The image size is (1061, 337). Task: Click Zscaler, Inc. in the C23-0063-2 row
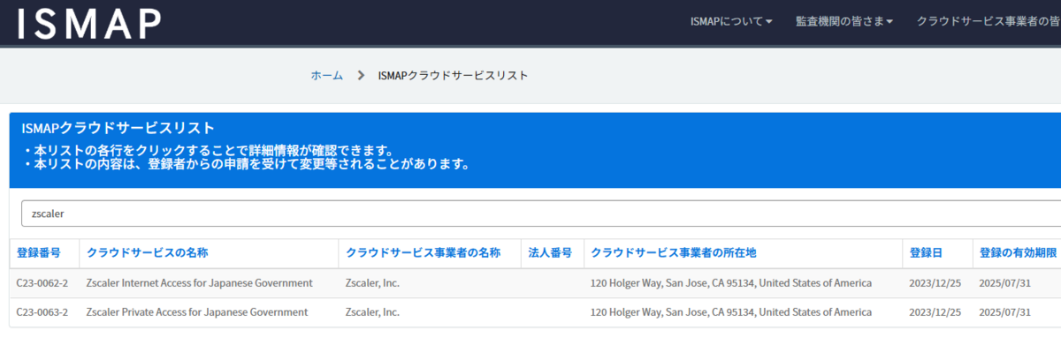coord(372,312)
